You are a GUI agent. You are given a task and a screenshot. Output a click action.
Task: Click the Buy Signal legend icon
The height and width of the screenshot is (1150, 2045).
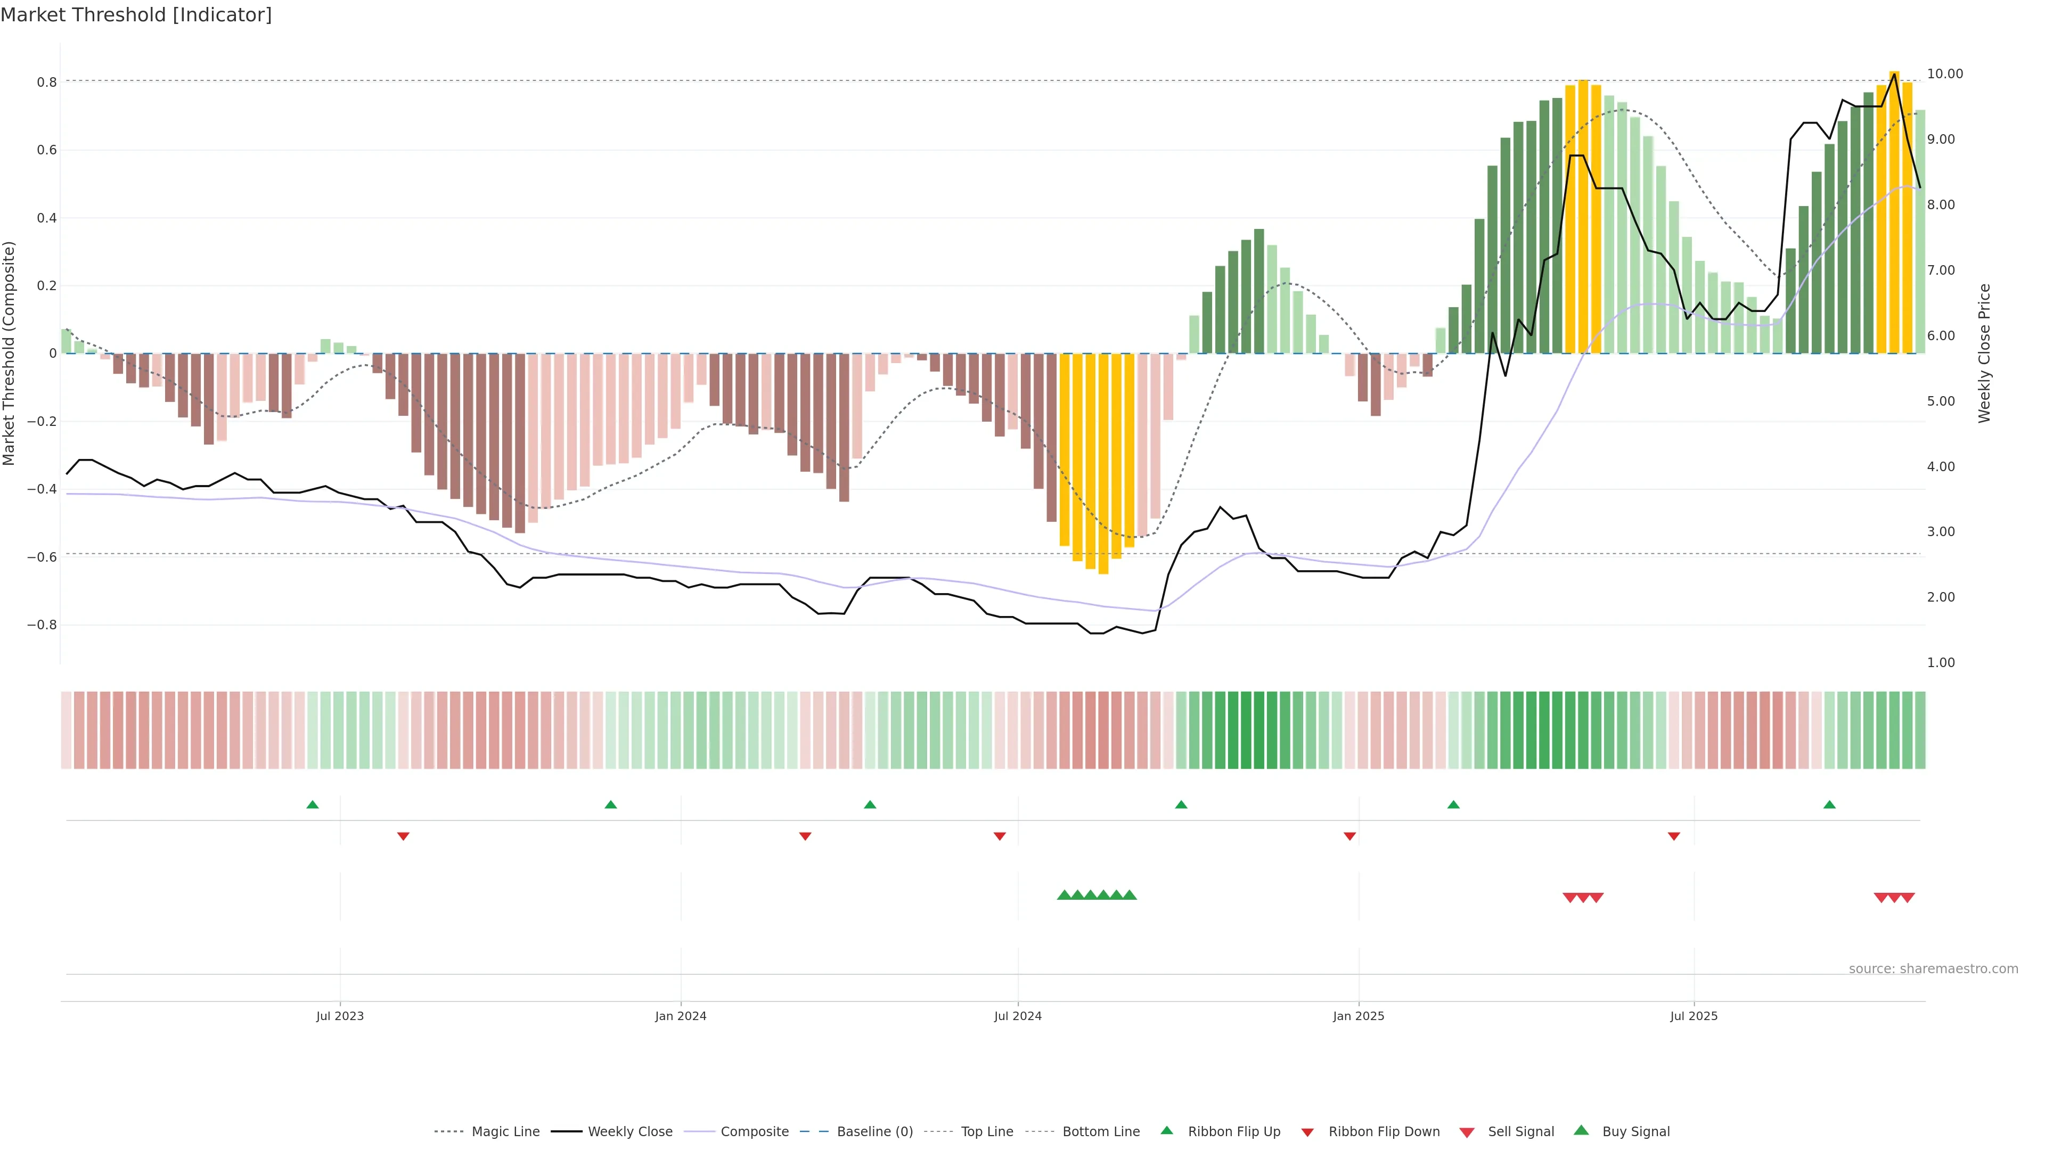tap(1581, 1130)
